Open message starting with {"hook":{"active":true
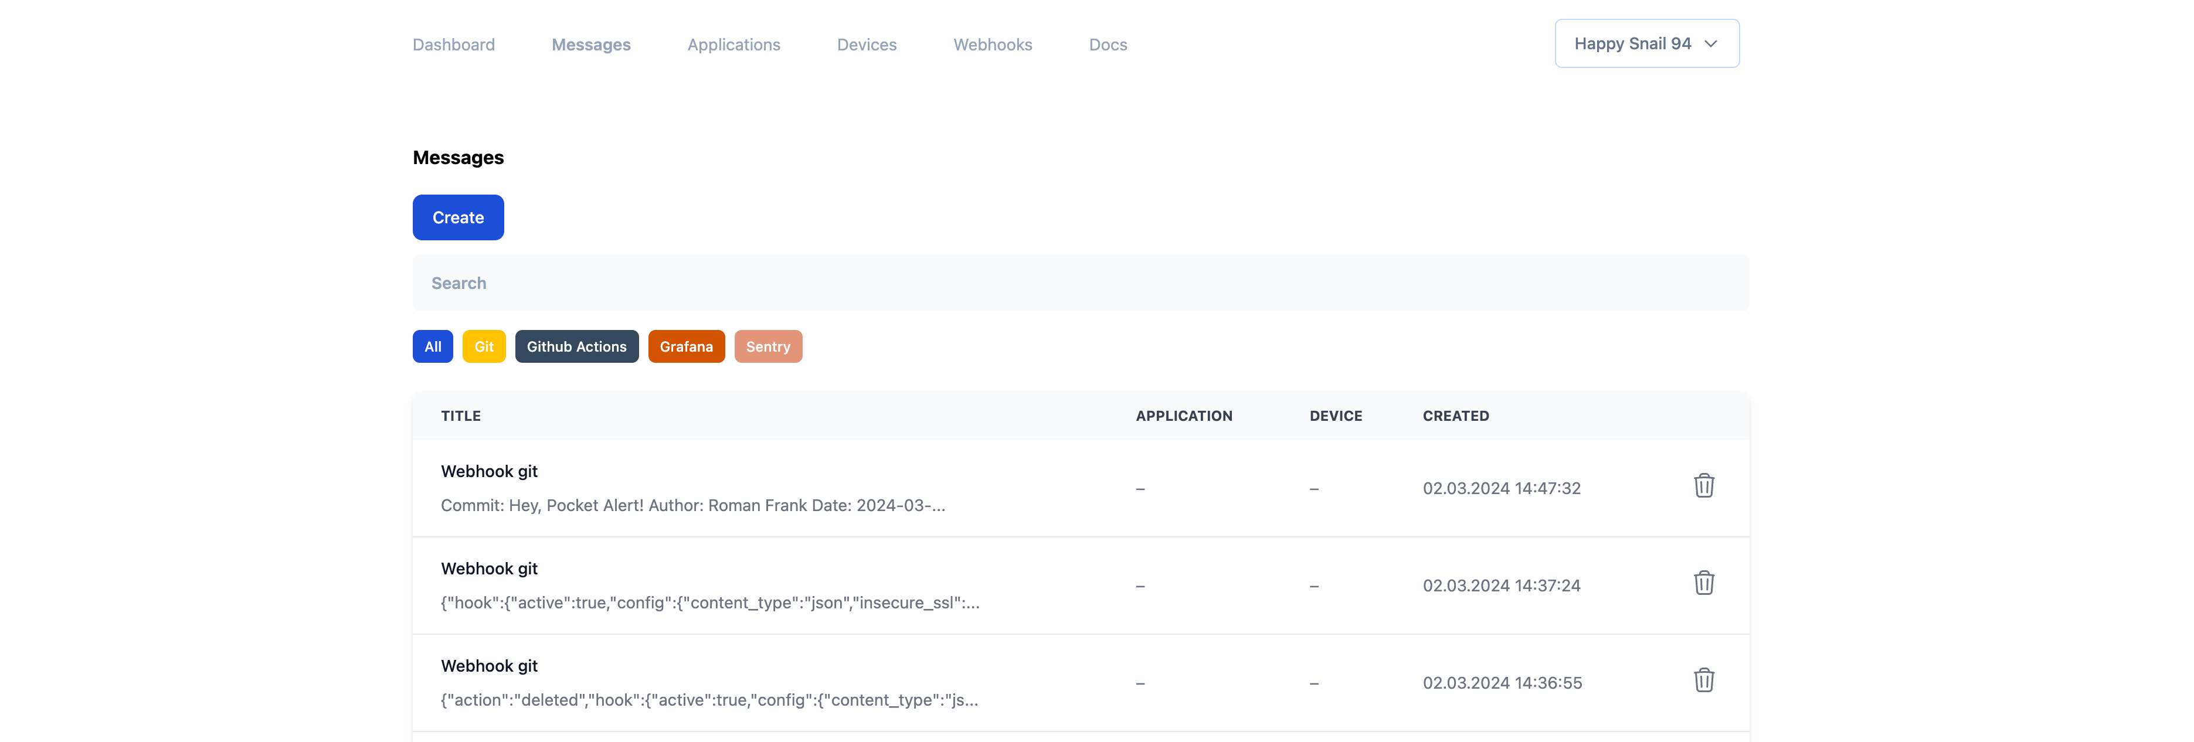2194x742 pixels. [711, 603]
